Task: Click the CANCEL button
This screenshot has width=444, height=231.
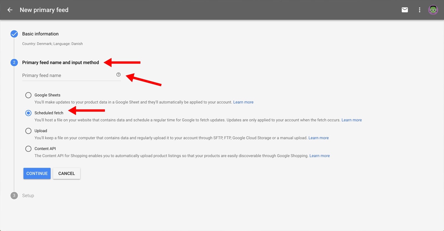Action: [x=67, y=173]
